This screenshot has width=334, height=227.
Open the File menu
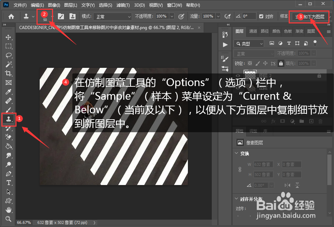(x=20, y=5)
